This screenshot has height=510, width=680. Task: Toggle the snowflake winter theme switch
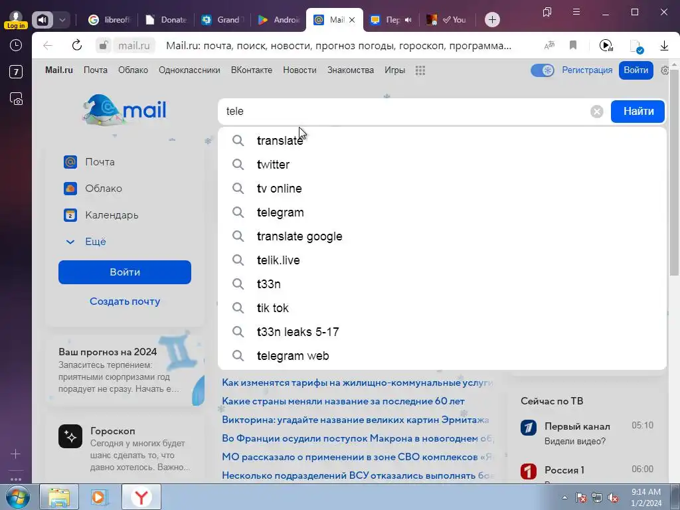tap(543, 70)
